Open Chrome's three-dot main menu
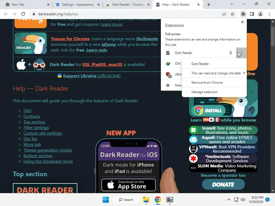The image size is (275, 206). coord(269,14)
